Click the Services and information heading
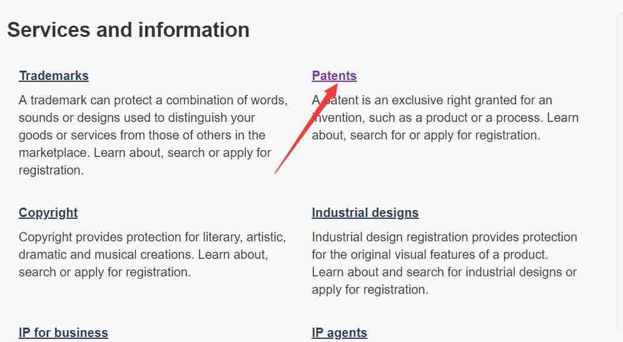Image resolution: width=623 pixels, height=342 pixels. [x=128, y=29]
